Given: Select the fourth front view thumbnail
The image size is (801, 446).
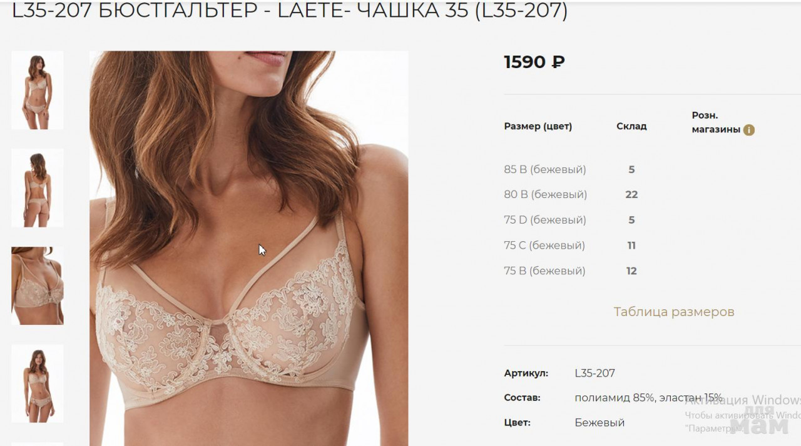Looking at the screenshot, I should [x=38, y=384].
